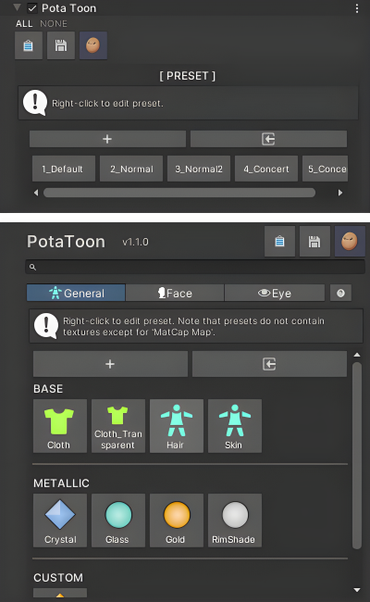Select the Hair base preset
370x602 pixels.
click(177, 426)
